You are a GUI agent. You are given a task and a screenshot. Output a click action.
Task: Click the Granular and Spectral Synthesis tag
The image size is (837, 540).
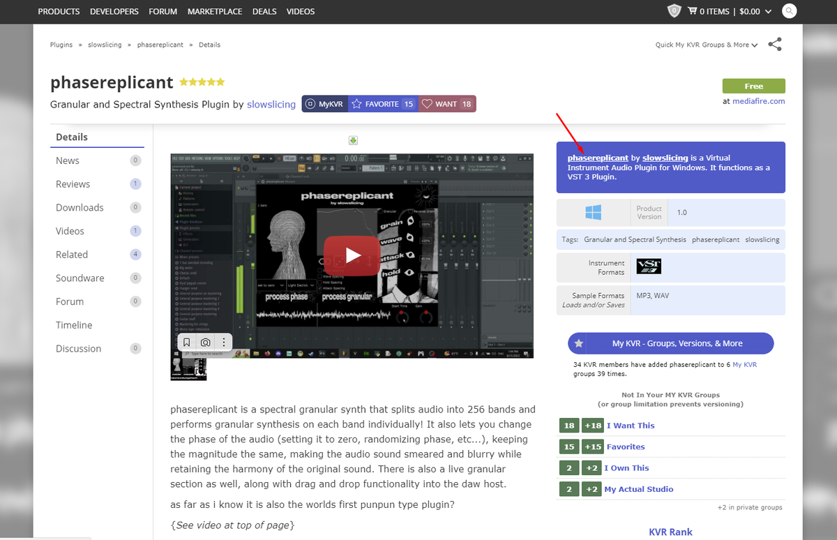[635, 239]
